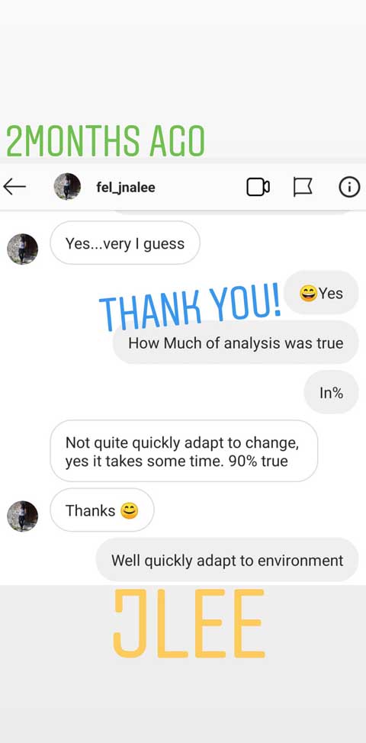Tap the yellow 'JLEE' text overlay
Screen dimensions: 366x743
[x=188, y=623]
